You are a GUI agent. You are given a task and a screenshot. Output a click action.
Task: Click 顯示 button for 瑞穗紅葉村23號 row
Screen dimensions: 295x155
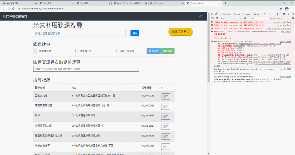tap(166, 127)
